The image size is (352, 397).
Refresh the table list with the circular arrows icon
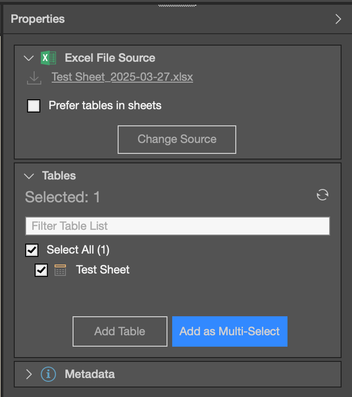(323, 195)
